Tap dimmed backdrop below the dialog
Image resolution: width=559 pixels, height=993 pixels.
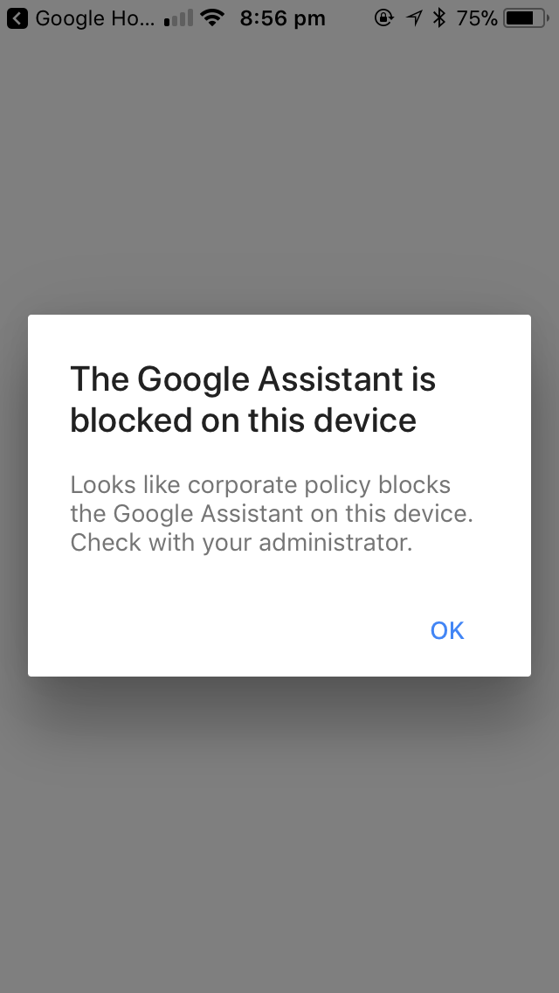(279, 830)
